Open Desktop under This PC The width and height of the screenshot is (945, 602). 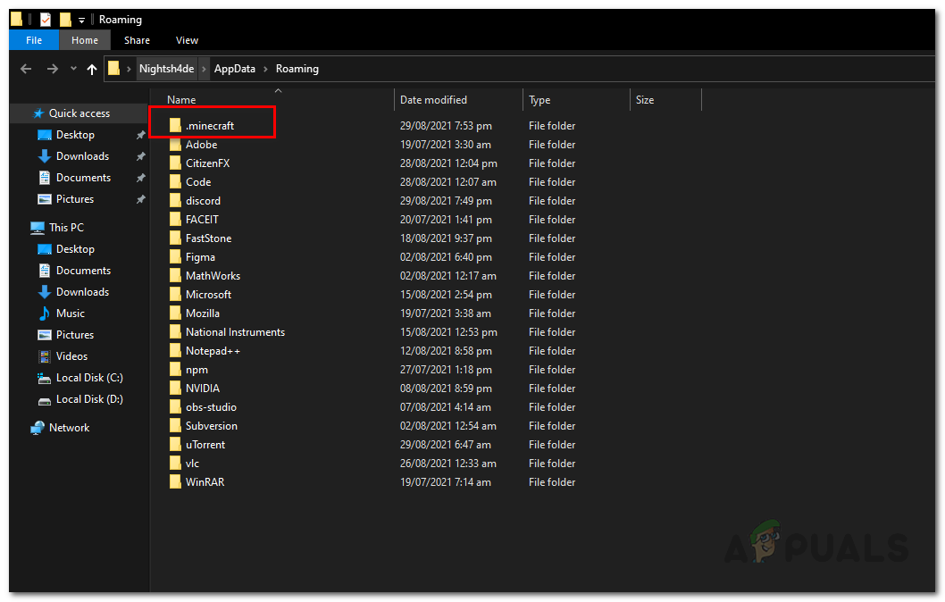[x=75, y=249]
